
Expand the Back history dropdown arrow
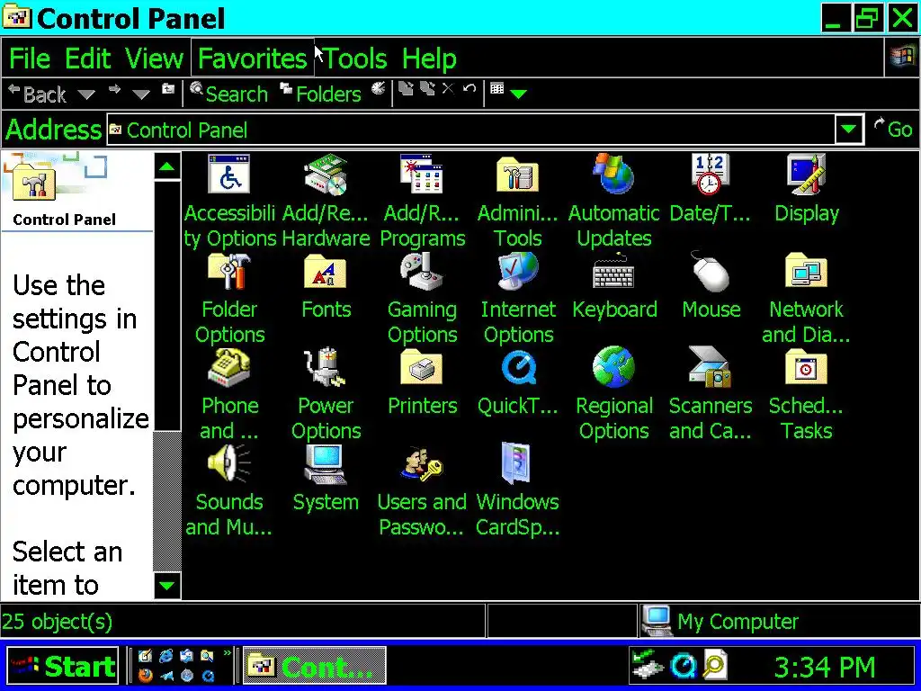pos(86,94)
